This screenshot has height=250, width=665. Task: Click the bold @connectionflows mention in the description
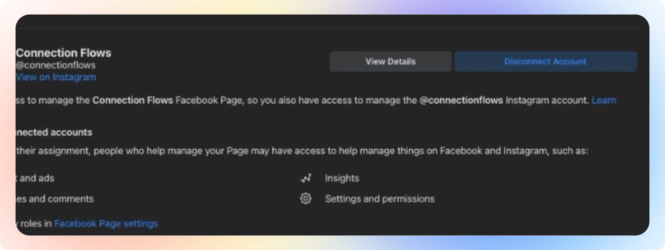point(461,100)
